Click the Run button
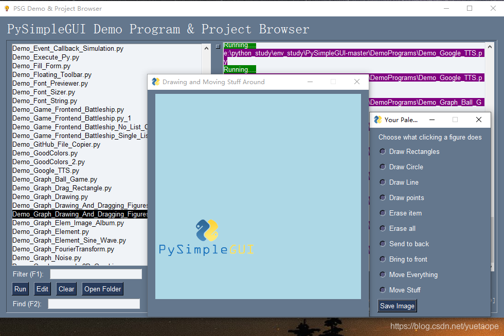The height and width of the screenshot is (336, 504). pos(20,289)
